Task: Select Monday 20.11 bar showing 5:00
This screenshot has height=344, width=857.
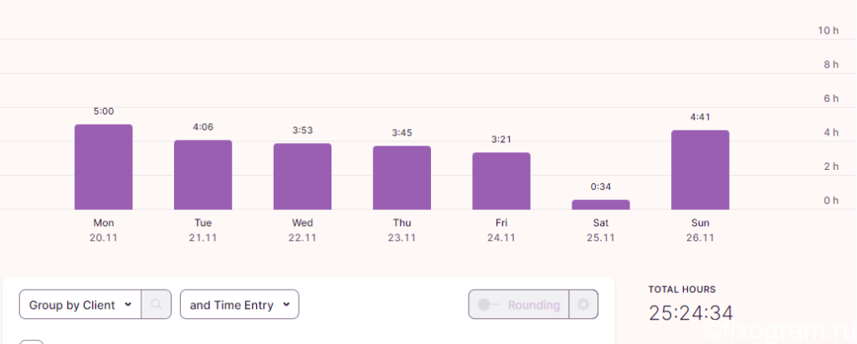Action: point(104,167)
